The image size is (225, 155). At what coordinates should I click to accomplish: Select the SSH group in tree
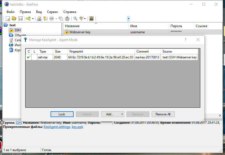tap(18, 30)
